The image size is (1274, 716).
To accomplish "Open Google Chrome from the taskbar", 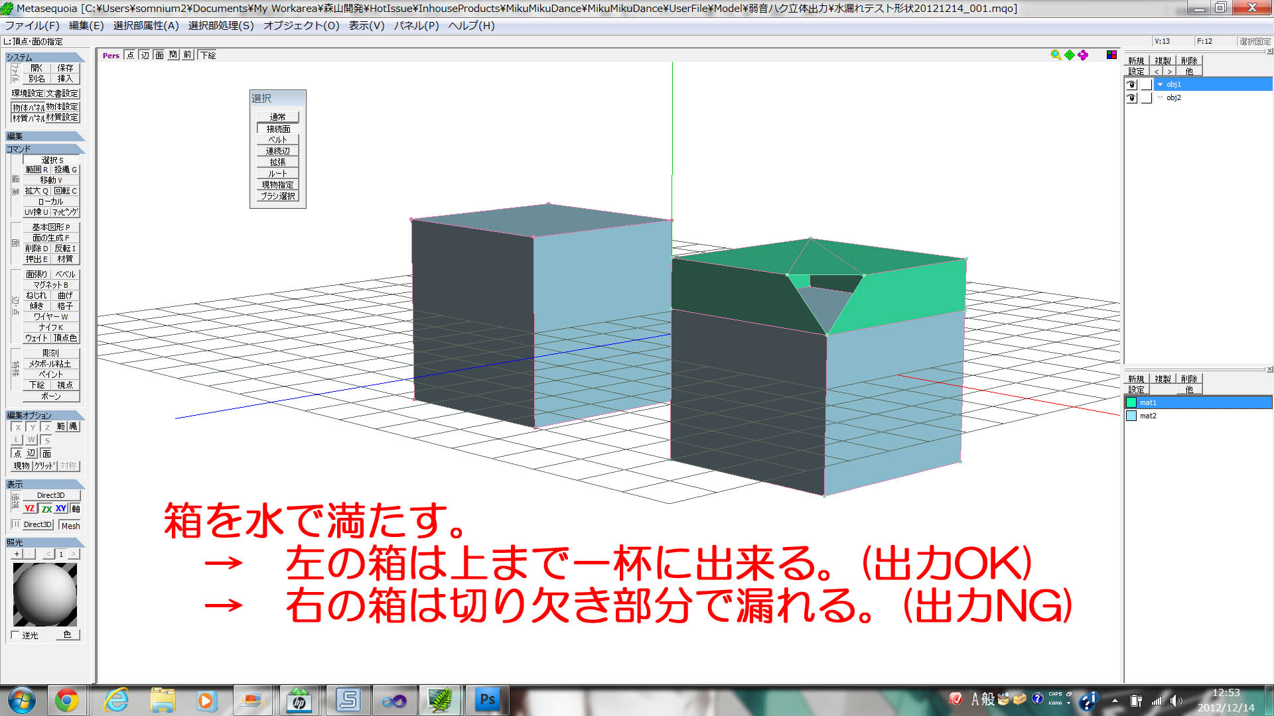I will coord(66,700).
